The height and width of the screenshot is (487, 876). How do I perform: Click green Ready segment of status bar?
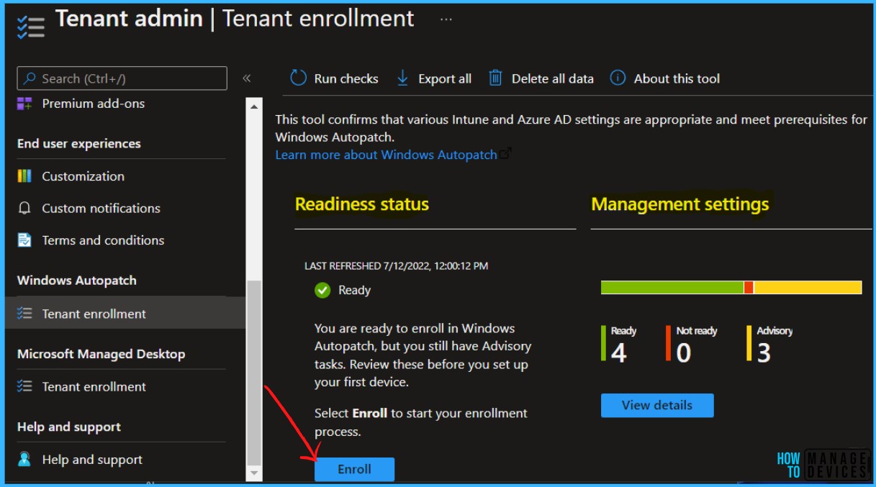[x=672, y=288]
